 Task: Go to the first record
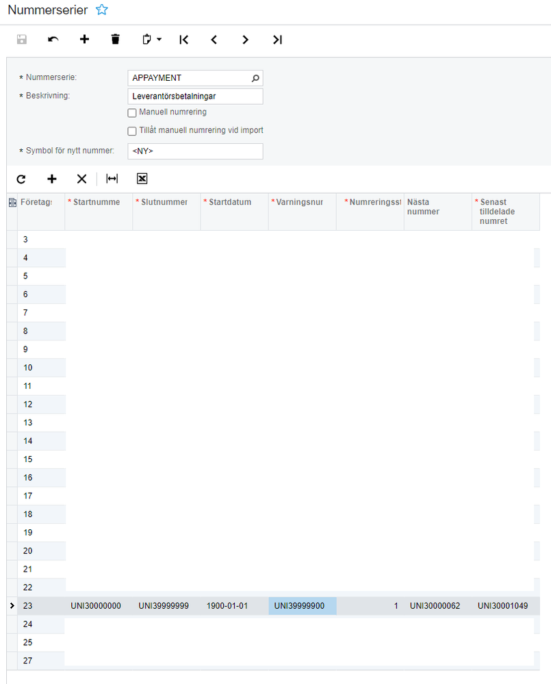pyautogui.click(x=184, y=40)
